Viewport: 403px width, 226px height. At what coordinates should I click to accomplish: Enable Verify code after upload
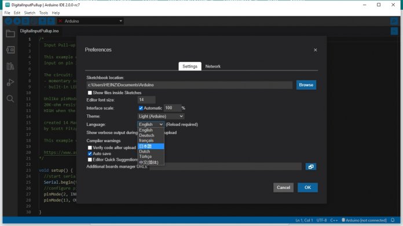[x=90, y=148]
